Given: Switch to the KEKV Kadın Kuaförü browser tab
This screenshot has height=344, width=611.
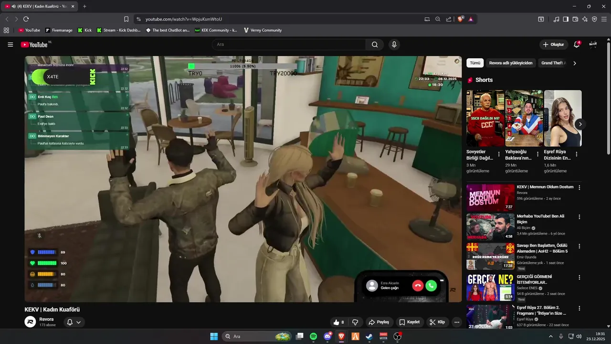Looking at the screenshot, I should [x=40, y=6].
